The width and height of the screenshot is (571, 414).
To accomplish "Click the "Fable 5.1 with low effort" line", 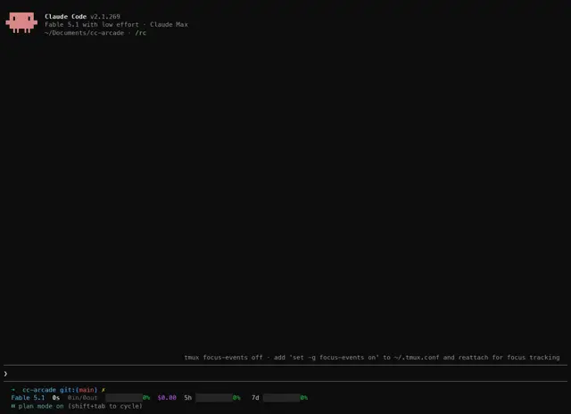I will 92,24.
